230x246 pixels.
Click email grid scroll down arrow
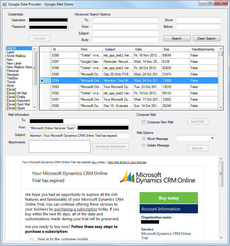point(221,108)
